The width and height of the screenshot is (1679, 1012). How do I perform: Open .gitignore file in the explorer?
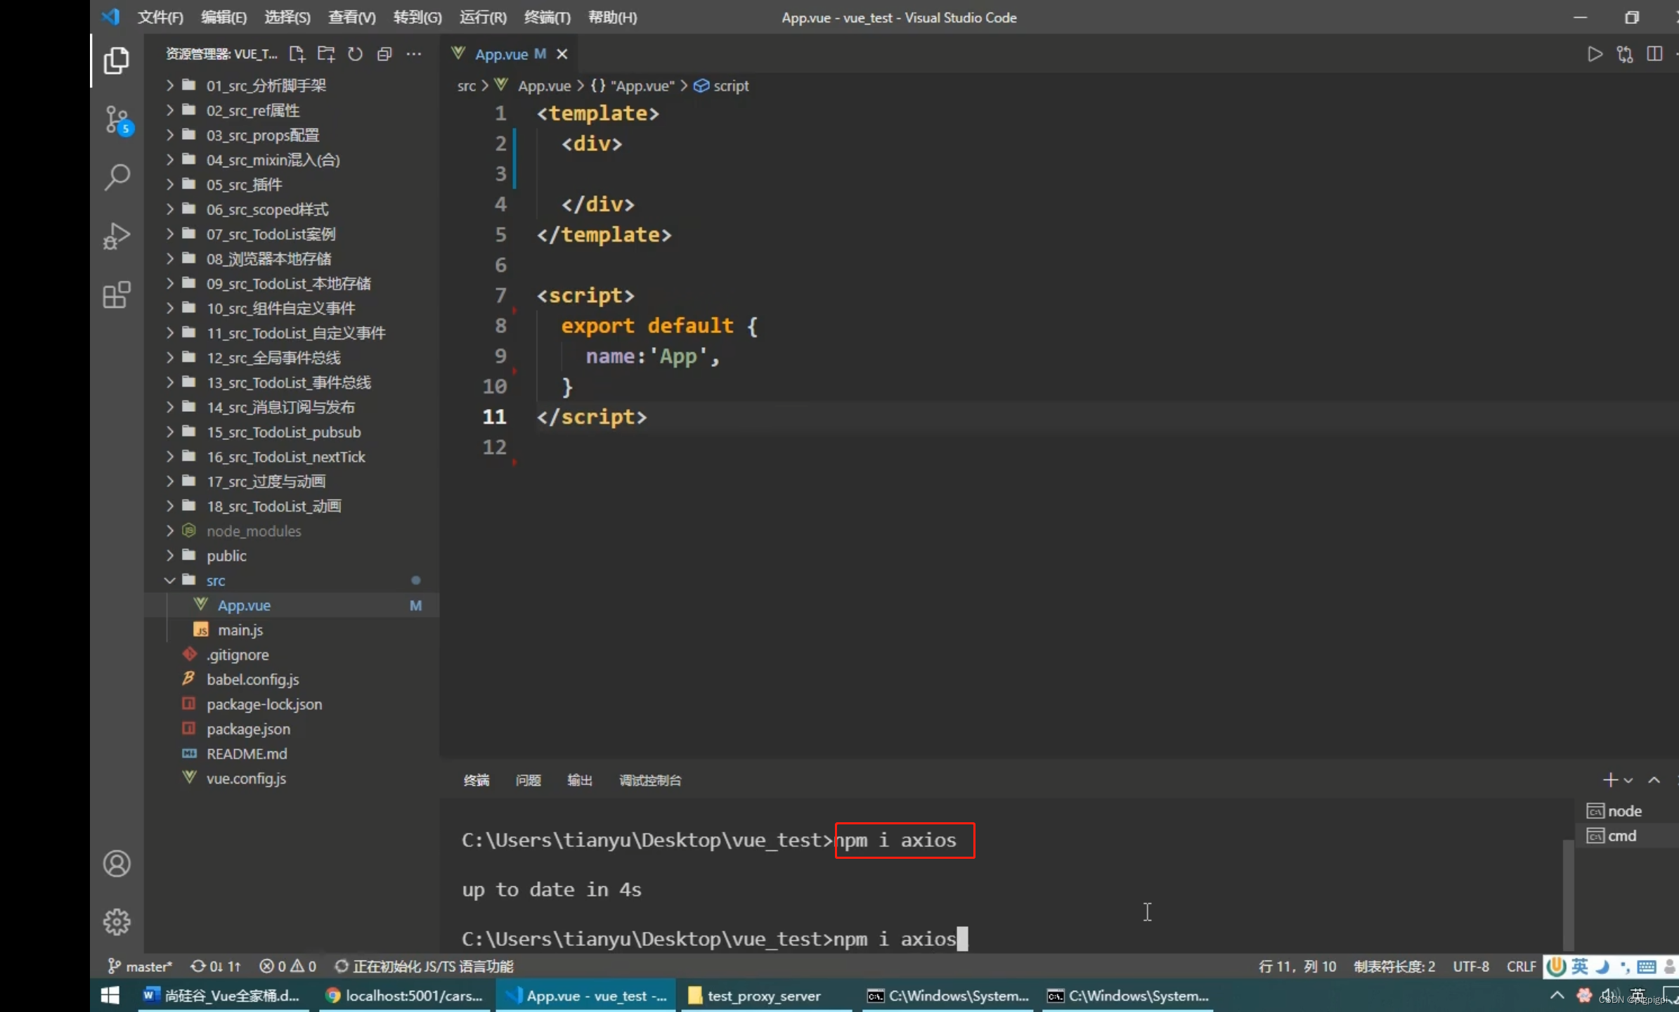(x=292, y=654)
